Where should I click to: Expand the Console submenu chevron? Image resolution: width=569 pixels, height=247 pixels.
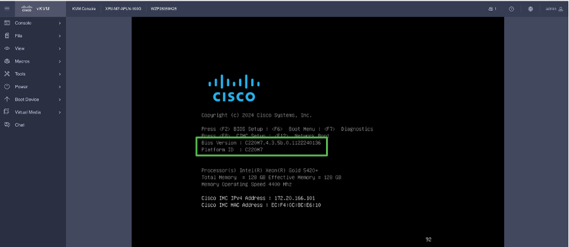coord(60,23)
